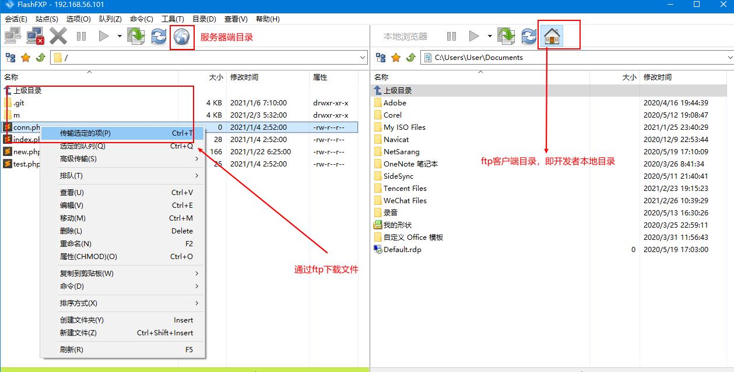This screenshot has height=372, width=734.
Task: Open the 站点(S) menu
Action: [x=47, y=19]
